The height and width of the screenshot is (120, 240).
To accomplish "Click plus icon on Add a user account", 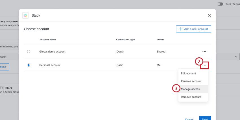I will click(x=181, y=29).
